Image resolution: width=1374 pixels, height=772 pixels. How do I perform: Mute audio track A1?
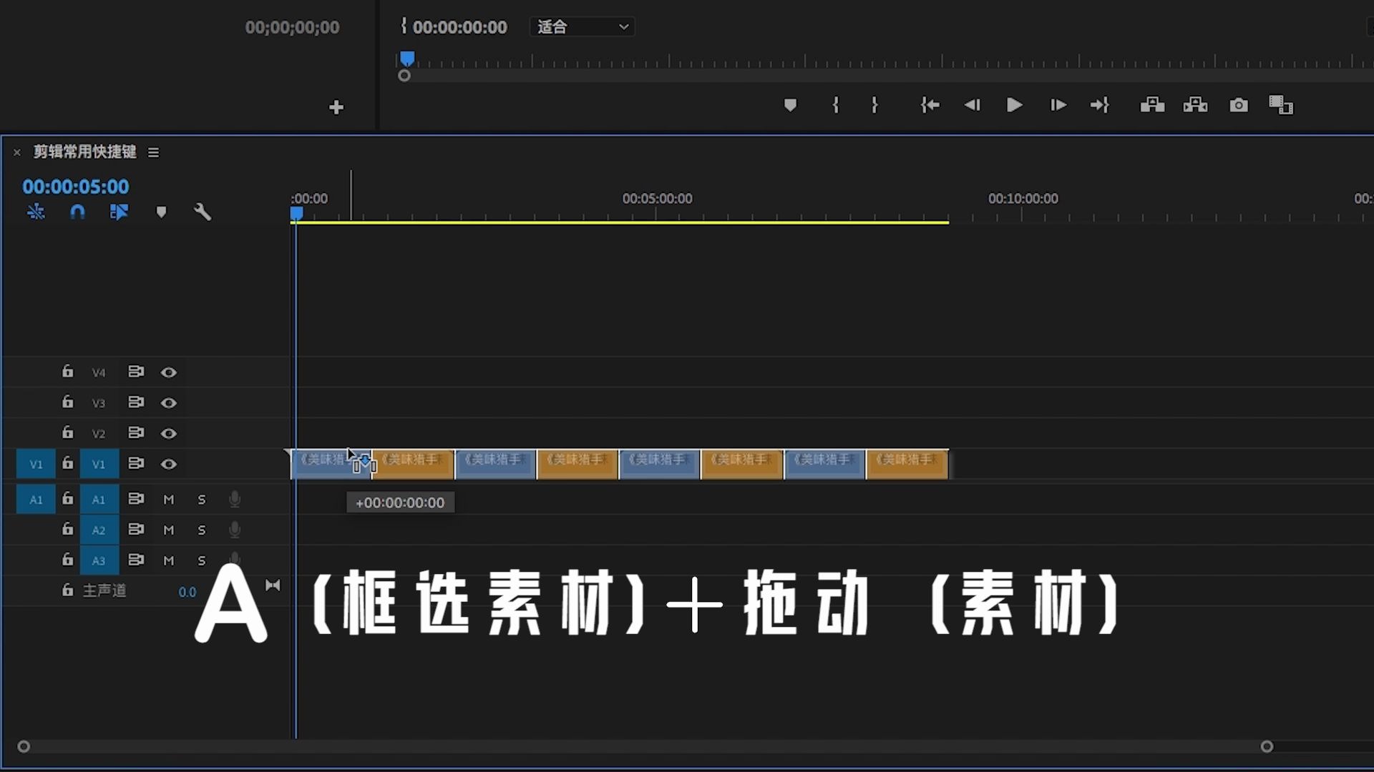[x=169, y=500]
